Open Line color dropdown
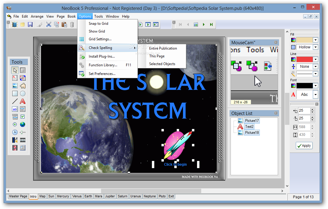 [x=315, y=59]
